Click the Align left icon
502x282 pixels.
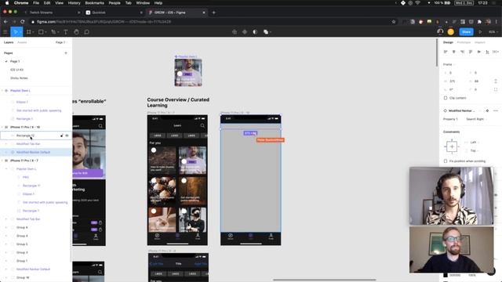tap(446, 52)
